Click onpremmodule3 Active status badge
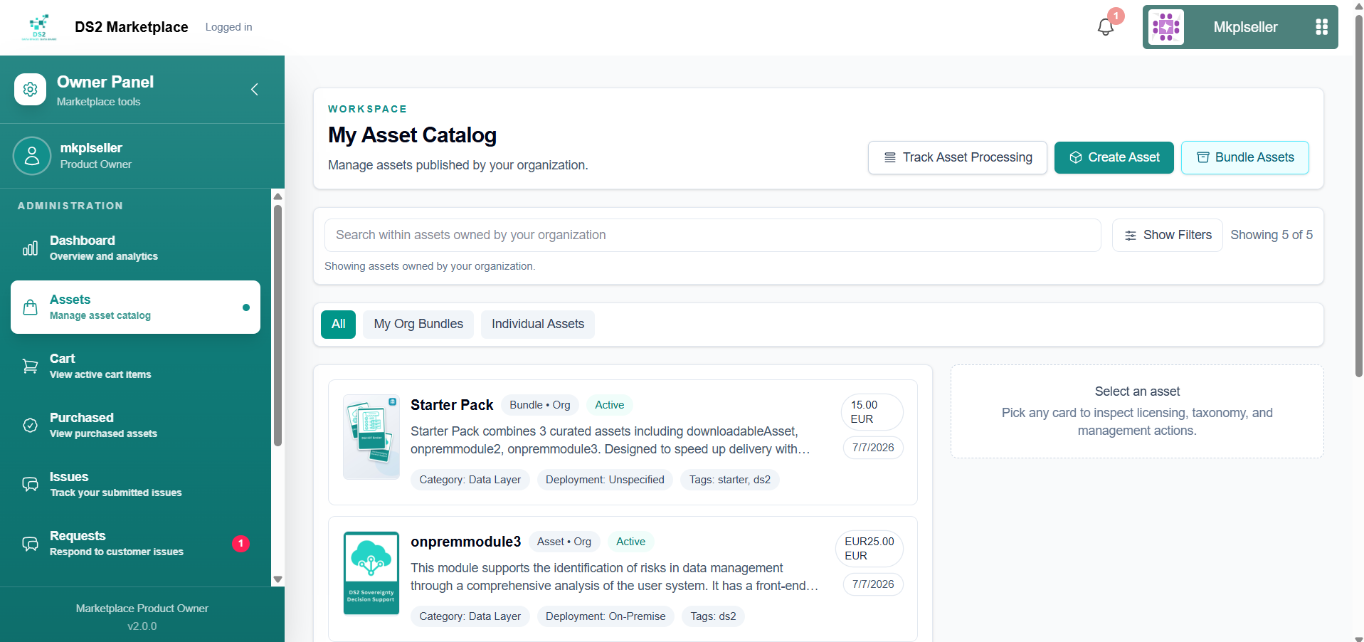 pyautogui.click(x=630, y=542)
